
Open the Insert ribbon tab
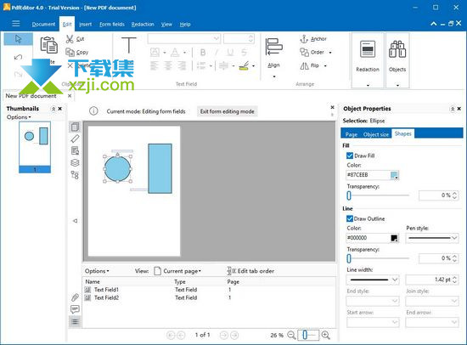click(x=86, y=24)
